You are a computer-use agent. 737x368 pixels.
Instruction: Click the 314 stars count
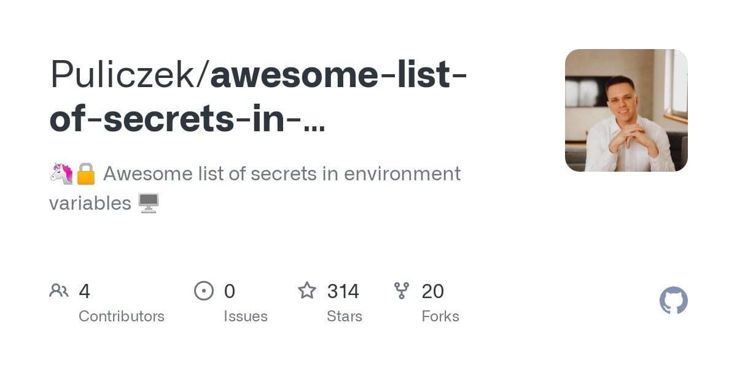(343, 291)
